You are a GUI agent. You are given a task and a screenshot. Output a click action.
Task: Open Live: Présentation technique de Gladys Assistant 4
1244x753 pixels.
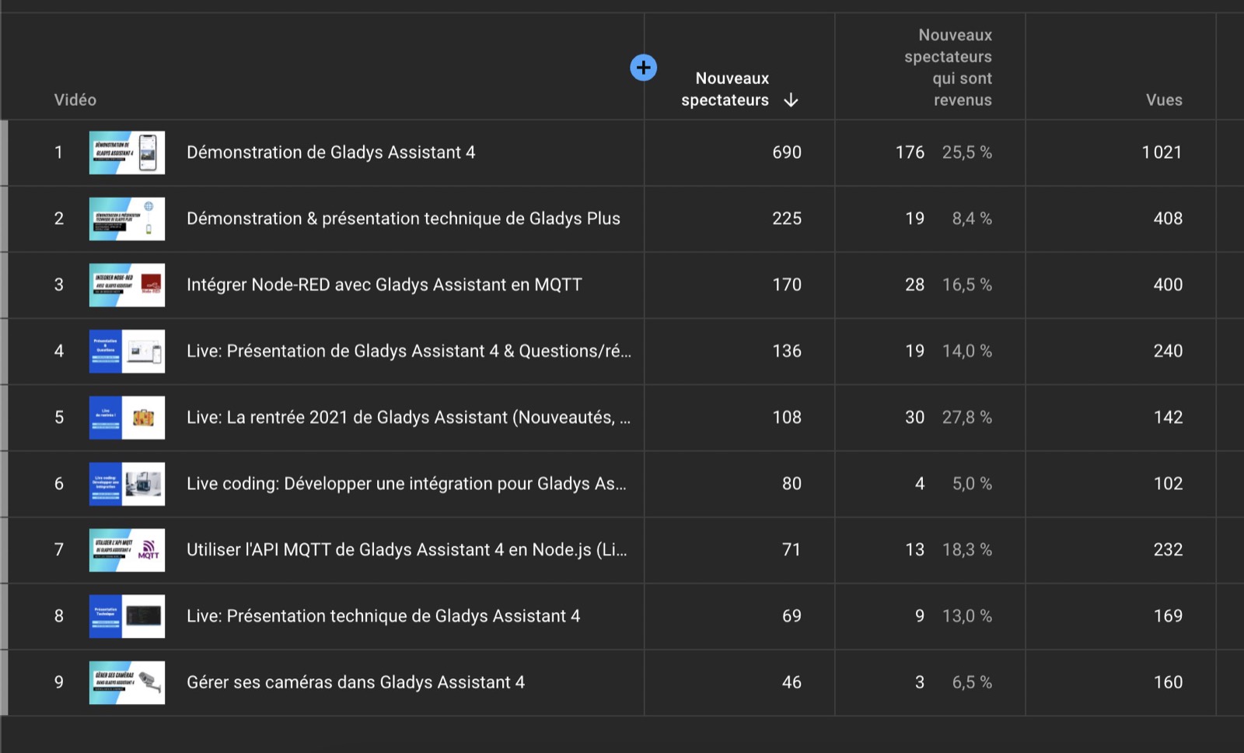[x=383, y=615]
